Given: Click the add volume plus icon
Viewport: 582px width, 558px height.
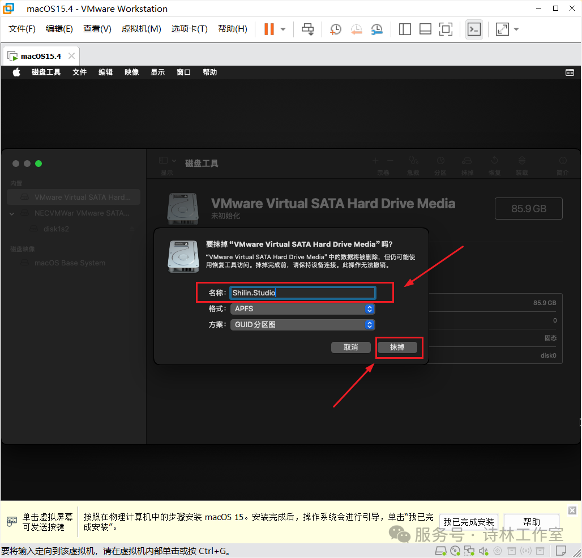Looking at the screenshot, I should [x=375, y=161].
